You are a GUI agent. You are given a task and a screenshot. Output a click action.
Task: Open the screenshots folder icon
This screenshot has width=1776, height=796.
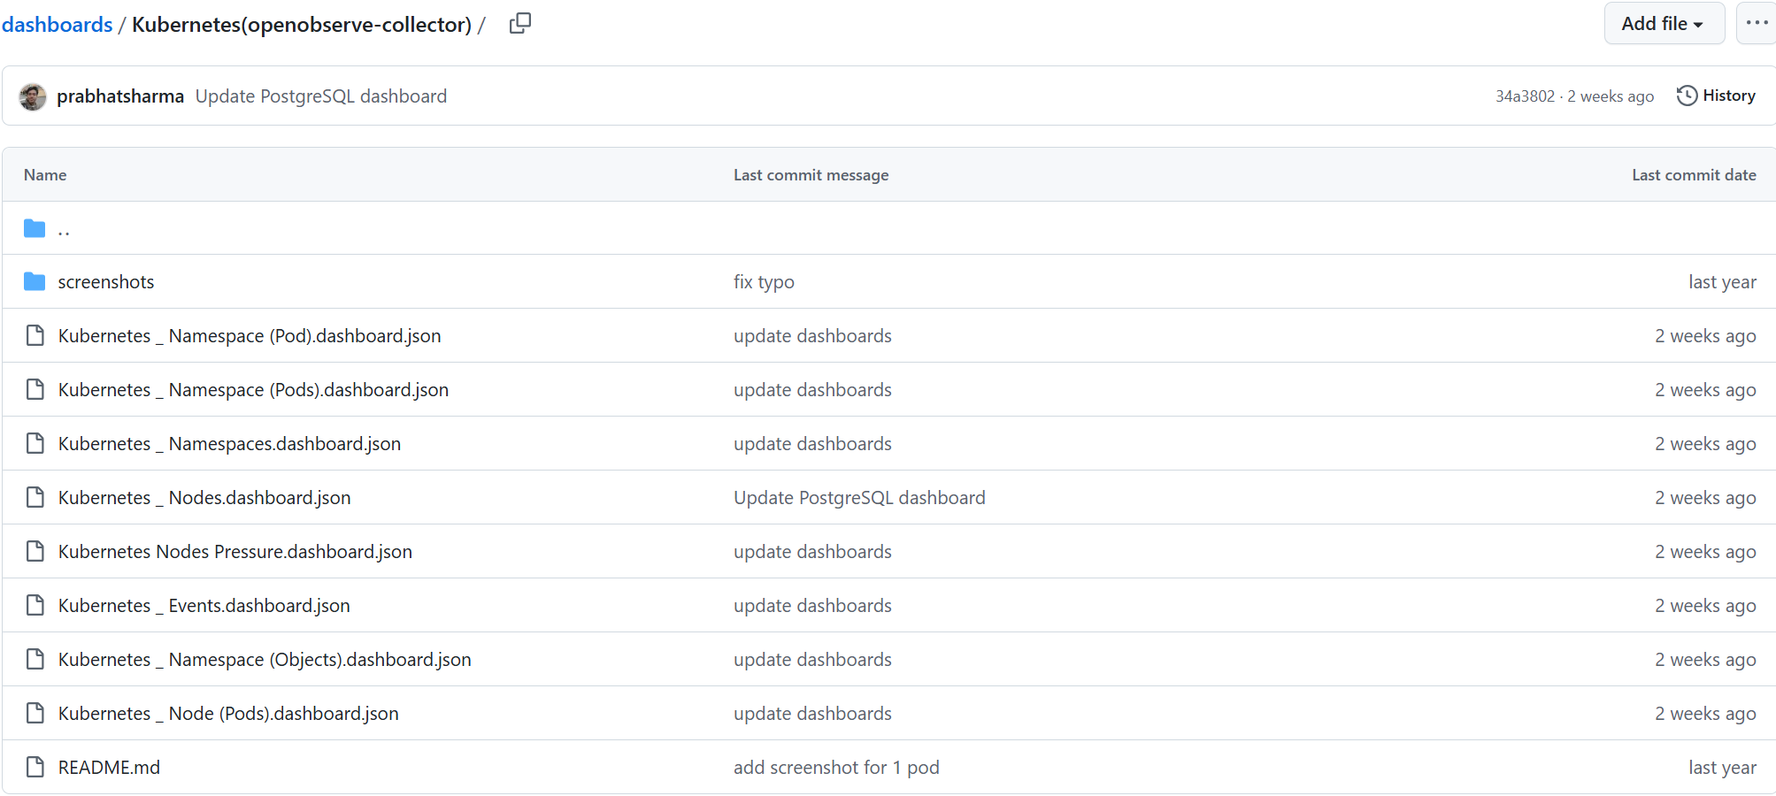[35, 281]
